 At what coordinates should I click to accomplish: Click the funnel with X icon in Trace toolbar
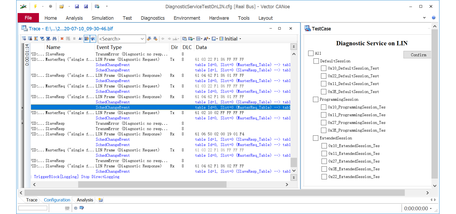48,39
